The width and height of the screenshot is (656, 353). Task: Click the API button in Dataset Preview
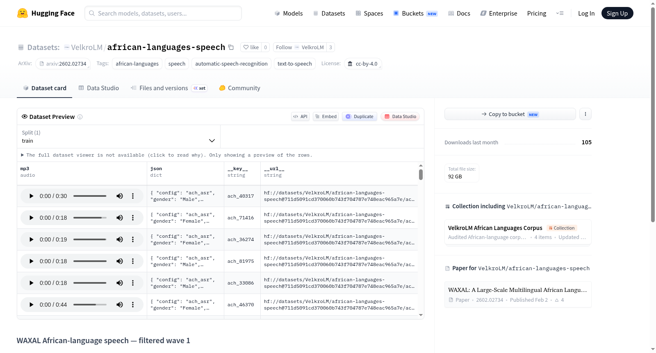300,116
